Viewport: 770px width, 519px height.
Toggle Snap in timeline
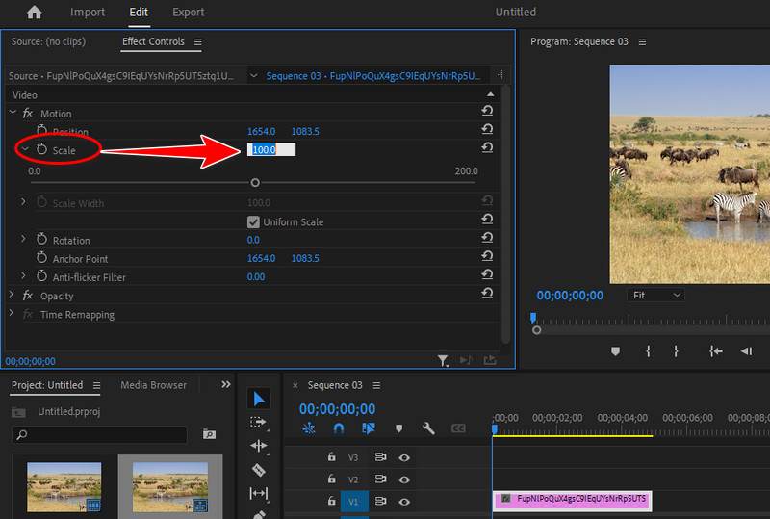(339, 428)
